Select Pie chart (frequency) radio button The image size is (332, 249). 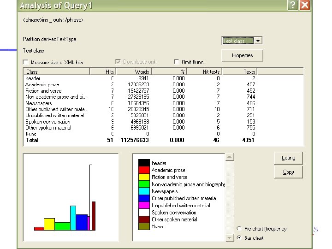pyautogui.click(x=239, y=228)
